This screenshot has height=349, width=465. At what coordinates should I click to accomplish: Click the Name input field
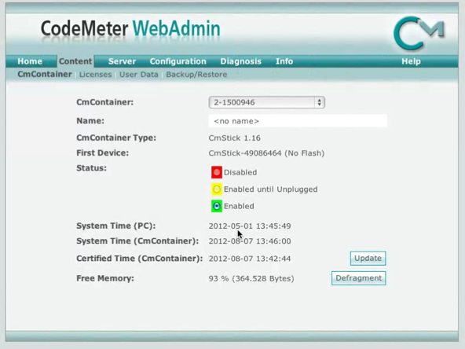[298, 121]
